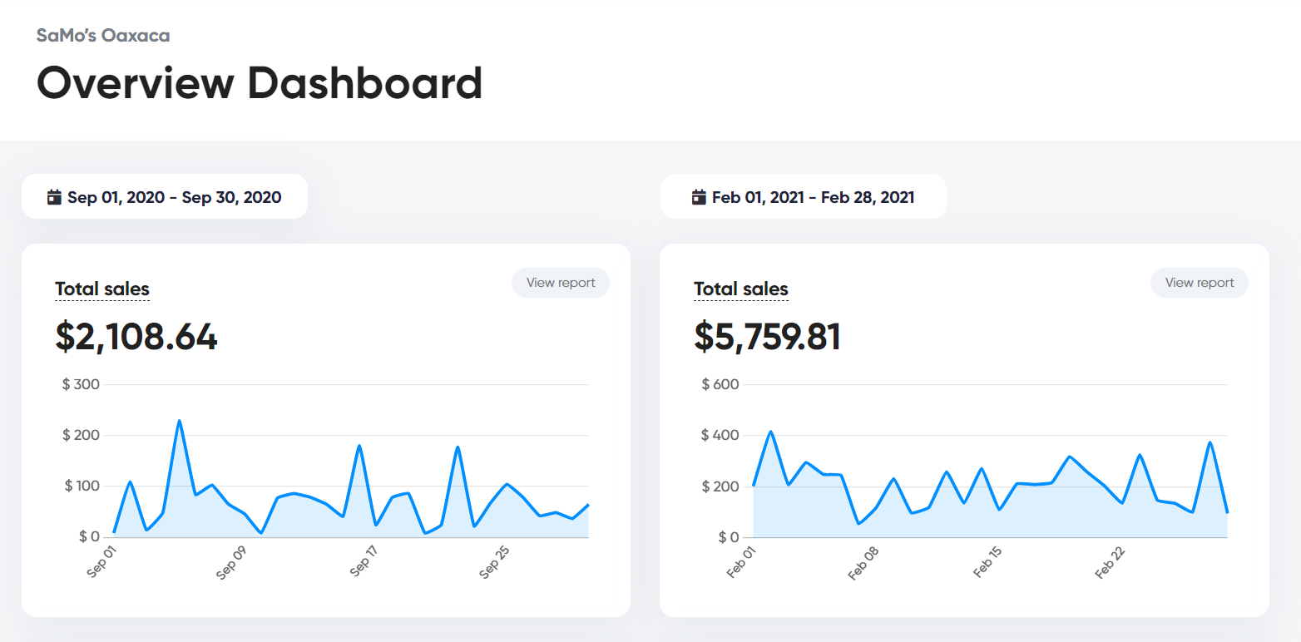The height and width of the screenshot is (642, 1301).
Task: Click the Sep 09 axis label
Action: tap(230, 561)
